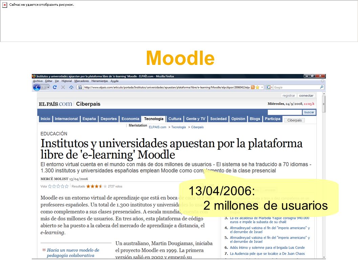
Task: Vote five stars in the Vota rating
Action: [x=67, y=186]
